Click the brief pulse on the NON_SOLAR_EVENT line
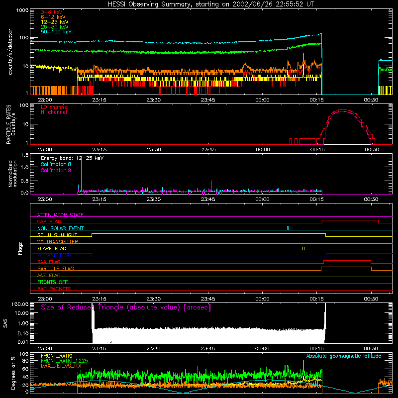The width and height of the screenshot is (398, 398). [x=288, y=228]
